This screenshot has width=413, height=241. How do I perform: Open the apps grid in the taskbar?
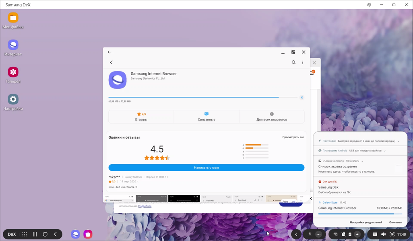(x=25, y=234)
